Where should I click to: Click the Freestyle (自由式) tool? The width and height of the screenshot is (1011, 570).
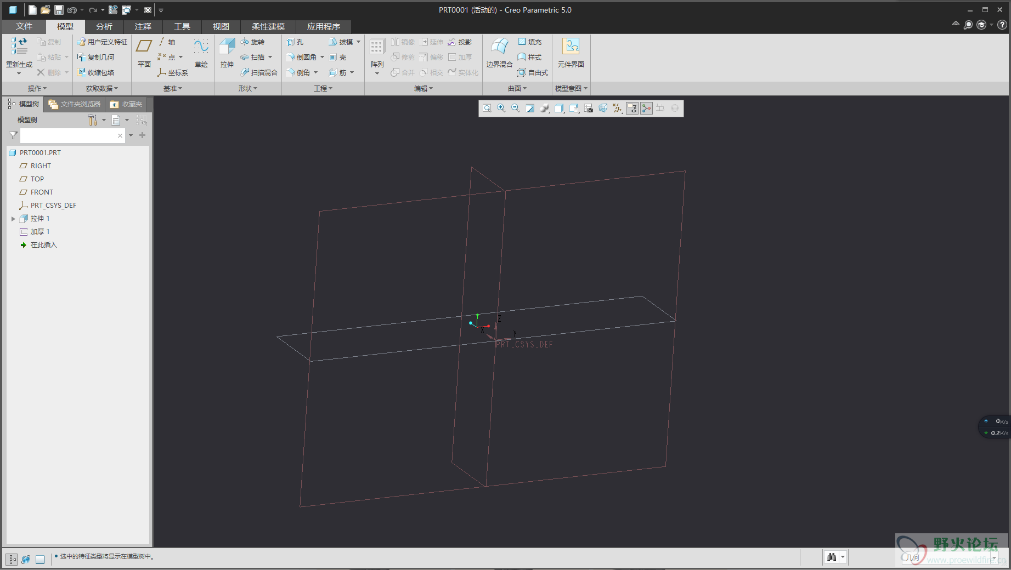(533, 72)
